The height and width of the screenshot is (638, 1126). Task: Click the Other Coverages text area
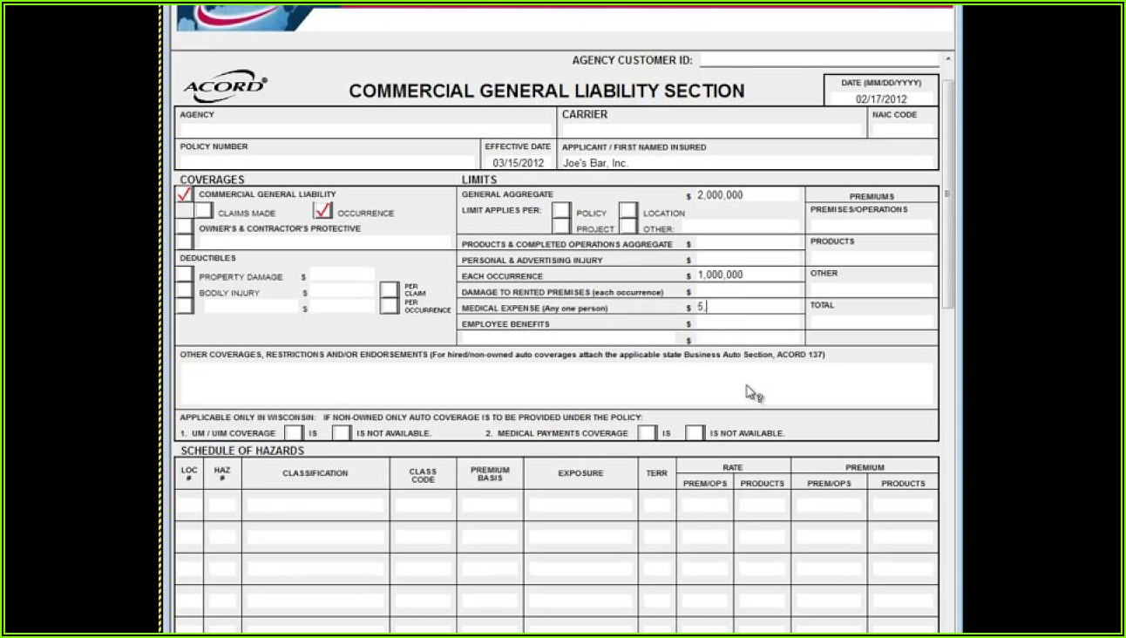click(x=556, y=384)
